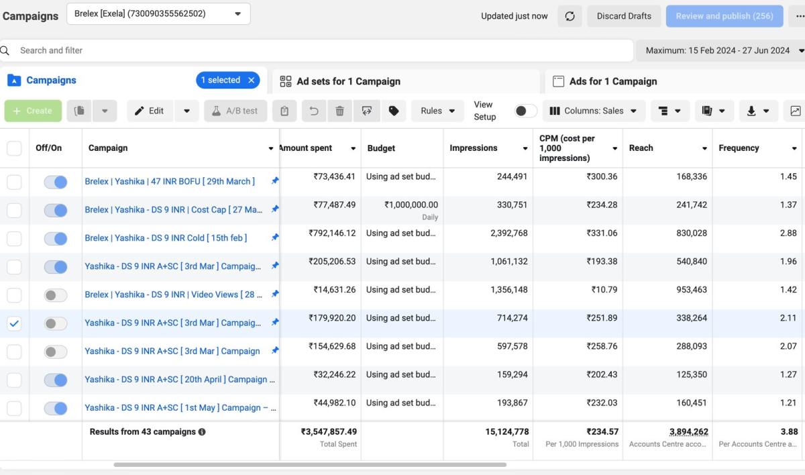This screenshot has height=475, width=805.
Task: Click the duplicate campaign icon
Action: [x=80, y=111]
